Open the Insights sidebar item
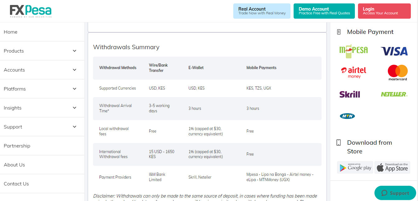Screen dimensions: 418x201 (42, 108)
